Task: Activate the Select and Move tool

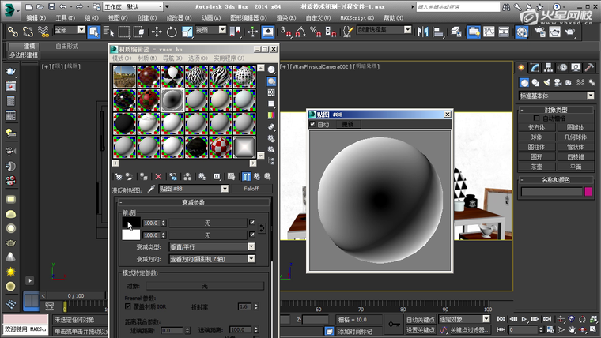Action: click(x=156, y=32)
